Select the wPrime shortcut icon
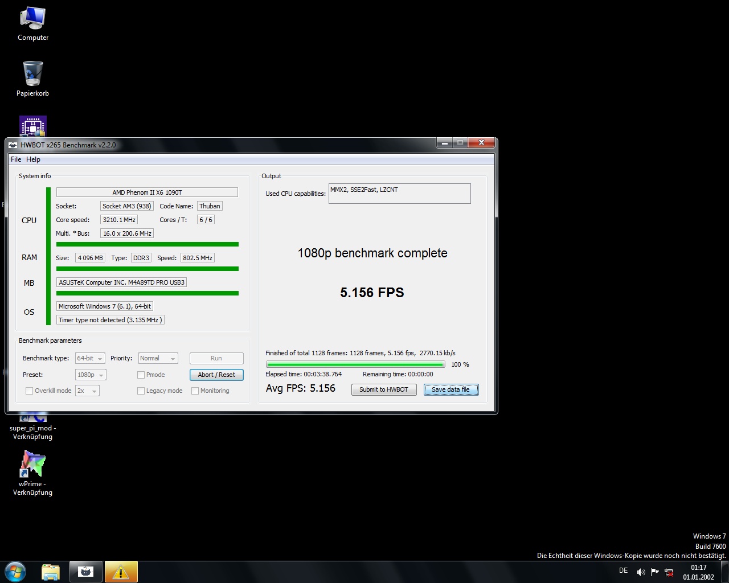Image resolution: width=729 pixels, height=583 pixels. 32,473
